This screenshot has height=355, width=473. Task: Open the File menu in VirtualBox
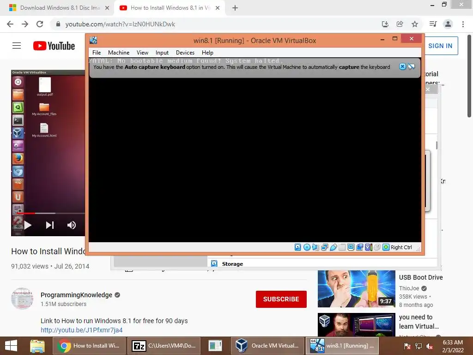click(97, 53)
